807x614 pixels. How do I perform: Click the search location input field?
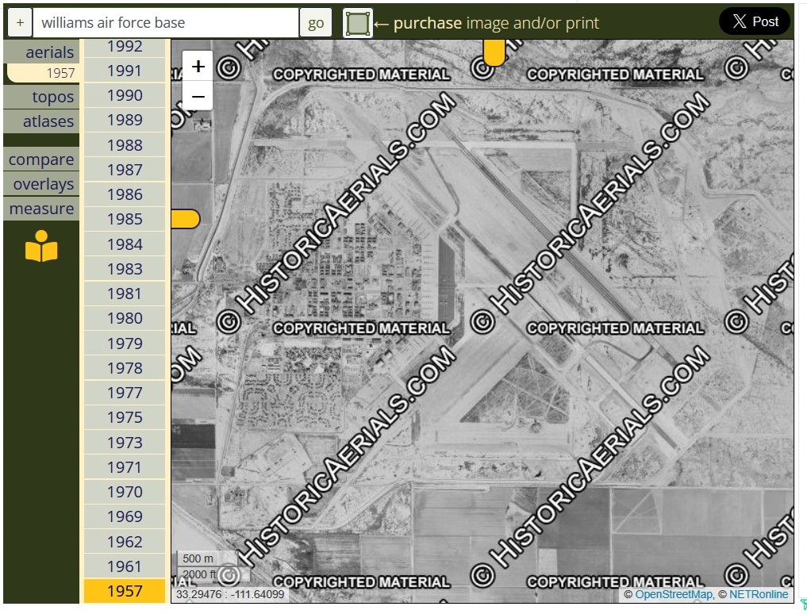166,23
